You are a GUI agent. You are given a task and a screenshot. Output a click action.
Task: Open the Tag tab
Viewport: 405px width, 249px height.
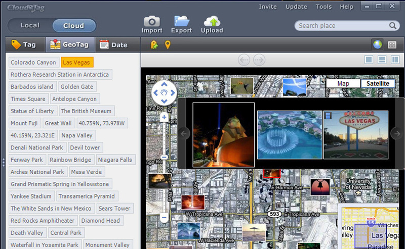click(x=26, y=44)
